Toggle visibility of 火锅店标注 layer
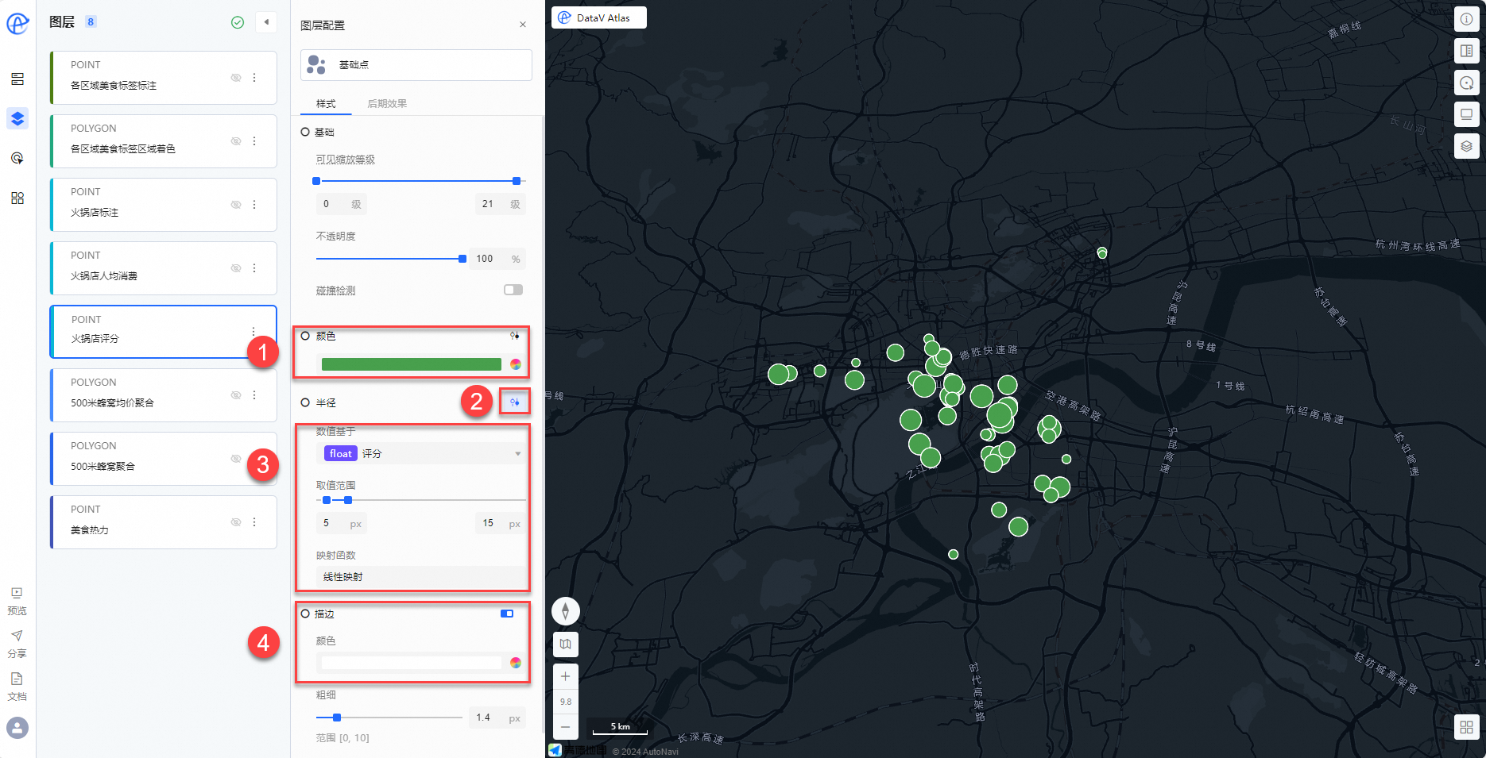Viewport: 1486px width, 758px height. click(236, 205)
